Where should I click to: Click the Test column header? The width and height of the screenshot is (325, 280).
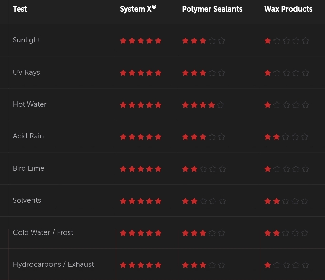point(20,9)
